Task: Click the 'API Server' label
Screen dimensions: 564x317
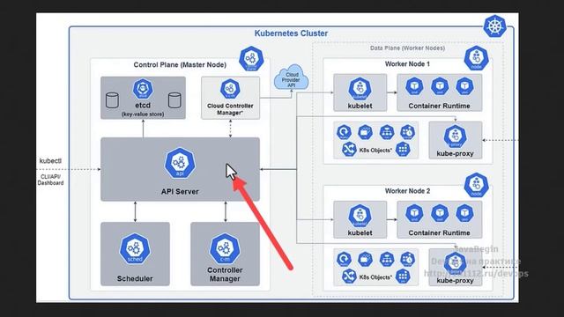Action: pos(180,192)
